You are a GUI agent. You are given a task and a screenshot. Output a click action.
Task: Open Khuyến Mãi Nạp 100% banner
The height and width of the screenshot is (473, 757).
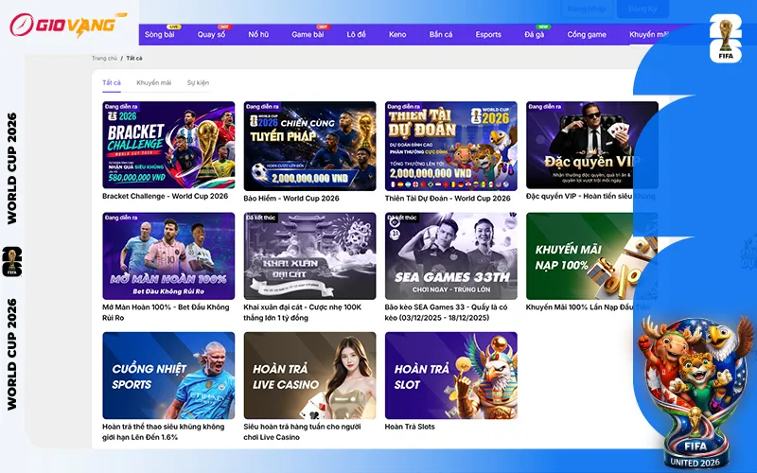pos(592,255)
